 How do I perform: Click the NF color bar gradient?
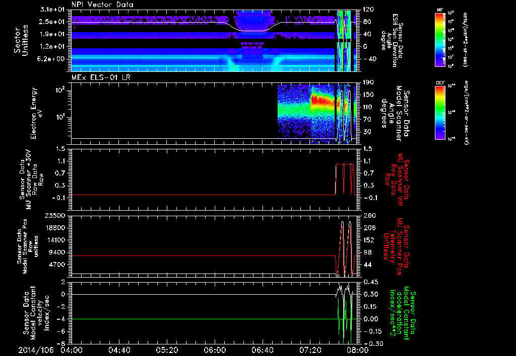[440, 39]
